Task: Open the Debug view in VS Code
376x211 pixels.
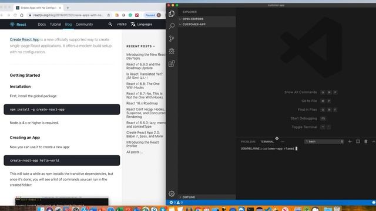Action: pyautogui.click(x=172, y=51)
